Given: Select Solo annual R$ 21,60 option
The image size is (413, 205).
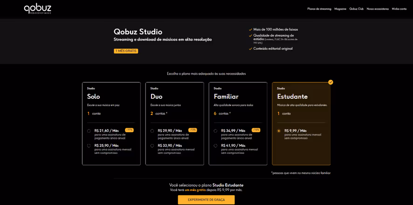Looking at the screenshot, I should (x=89, y=131).
